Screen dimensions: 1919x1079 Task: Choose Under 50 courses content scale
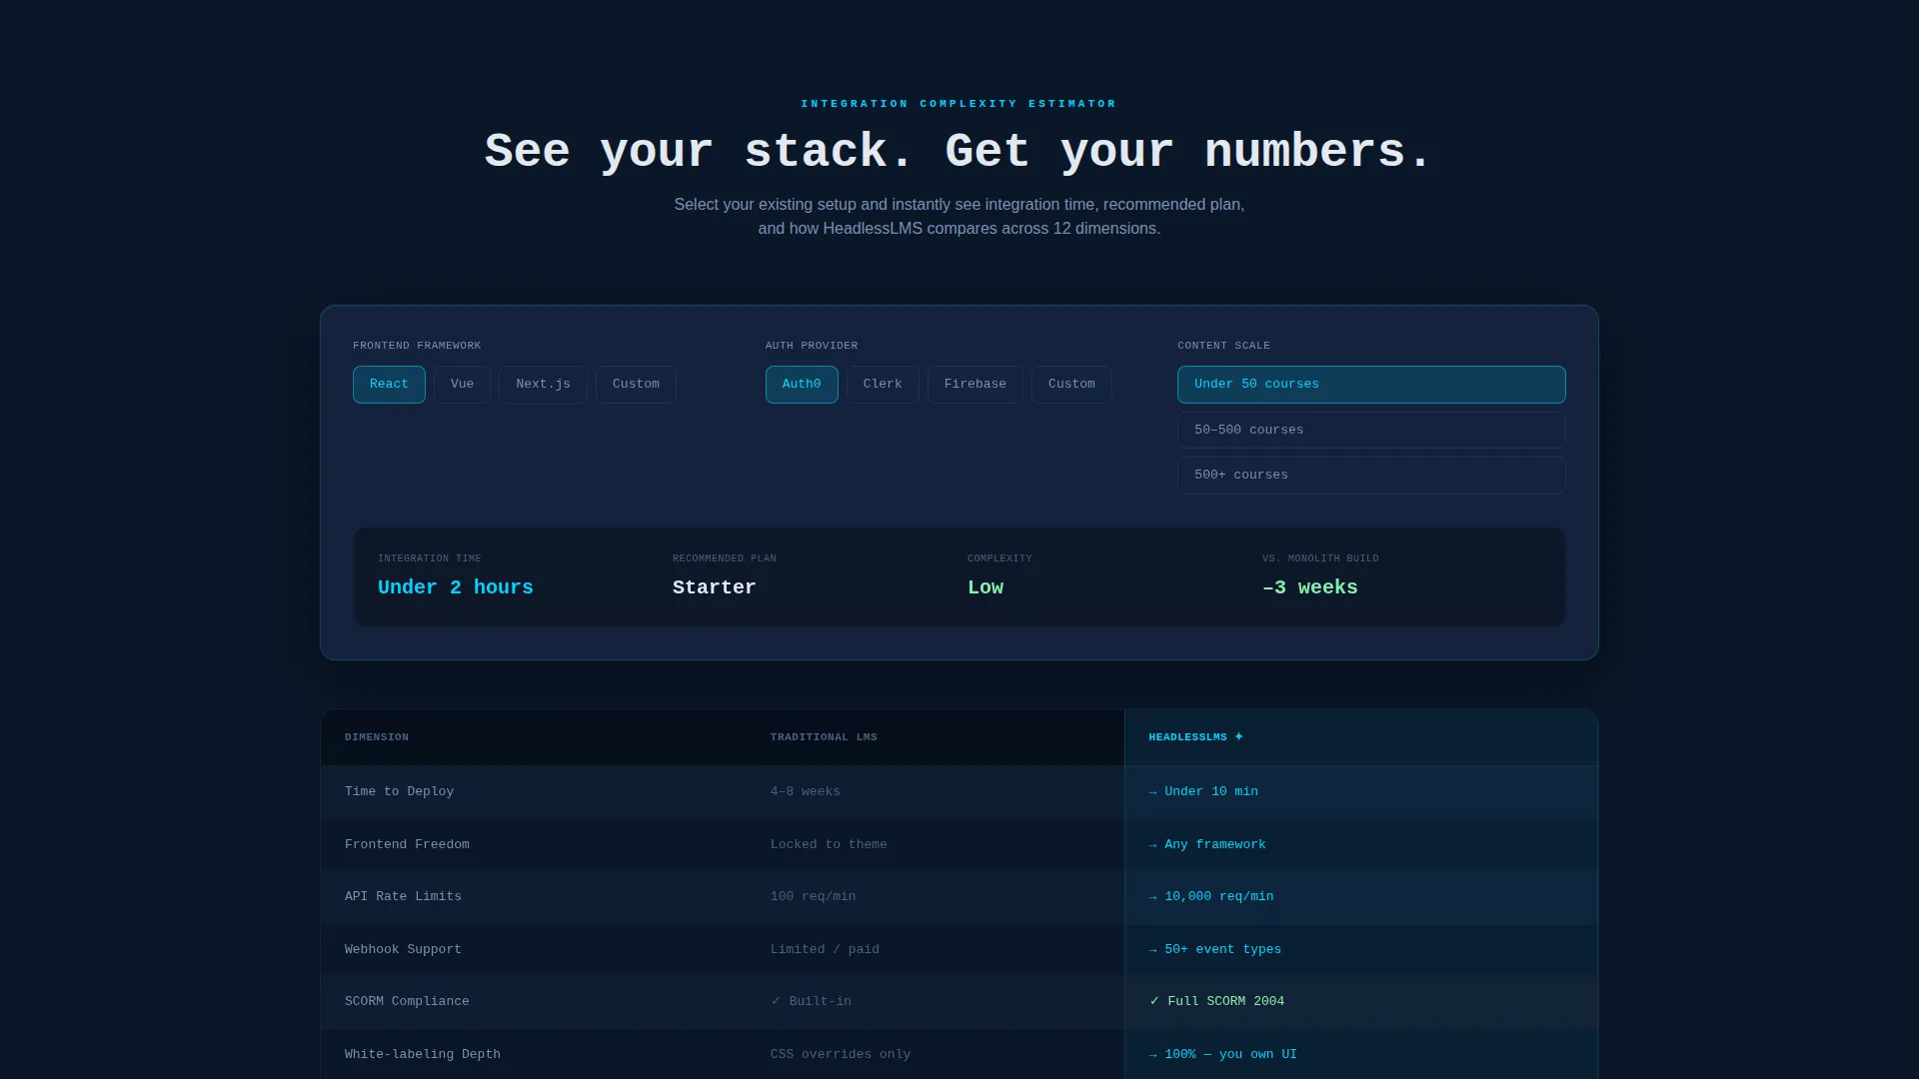[1371, 385]
